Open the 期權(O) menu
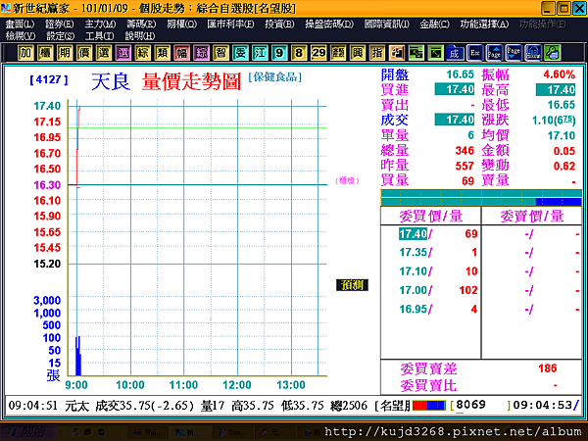The width and height of the screenshot is (588, 441). (182, 24)
